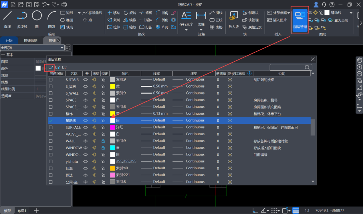Click the delete layer icon in dialog
This screenshot has height=214, width=363.
[x=64, y=67]
